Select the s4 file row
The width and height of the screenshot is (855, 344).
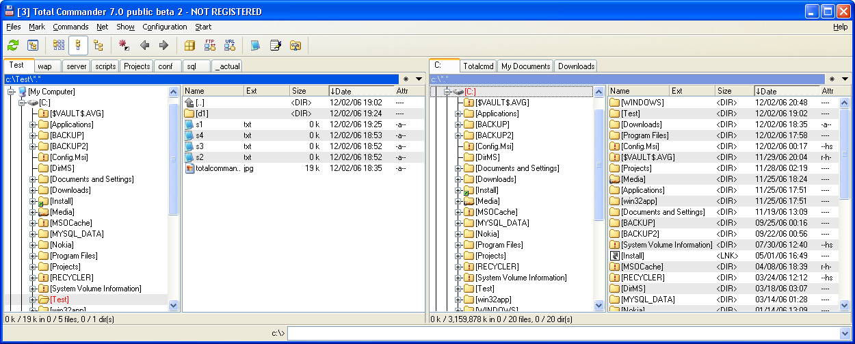[304, 135]
